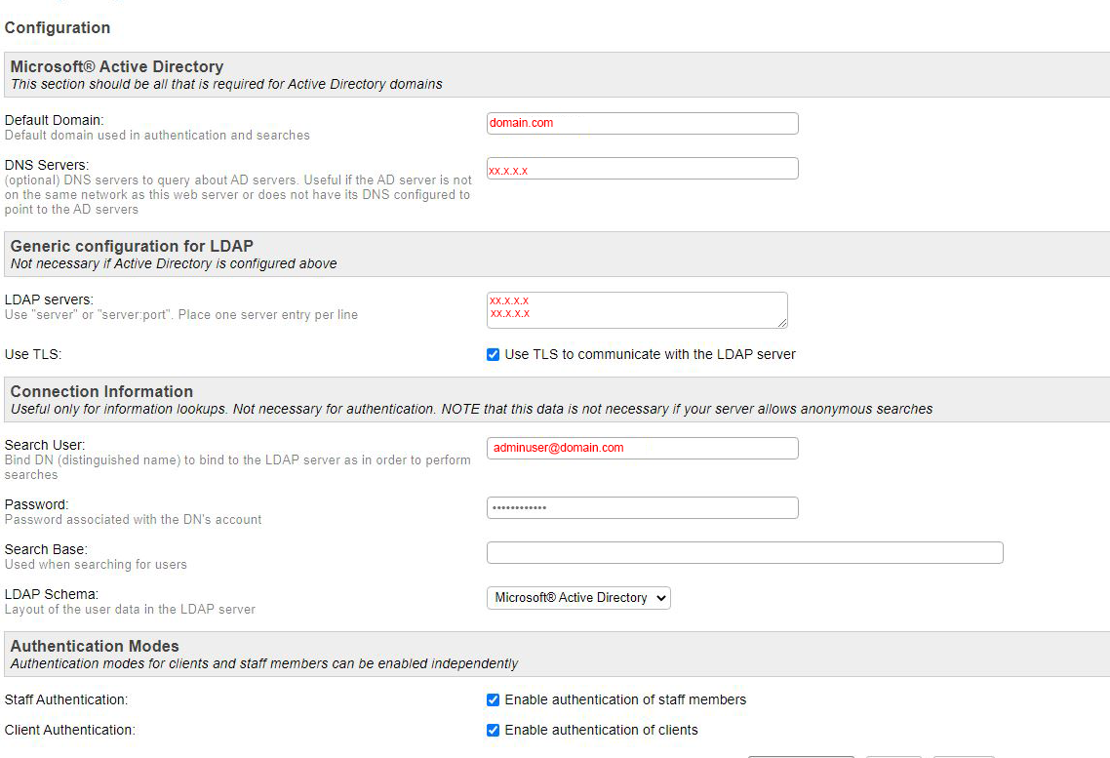Click the "Search Base:" field label
The image size is (1110, 758).
[x=46, y=549]
